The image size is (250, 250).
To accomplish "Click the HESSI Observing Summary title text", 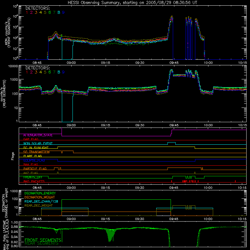I will pyautogui.click(x=132, y=2).
